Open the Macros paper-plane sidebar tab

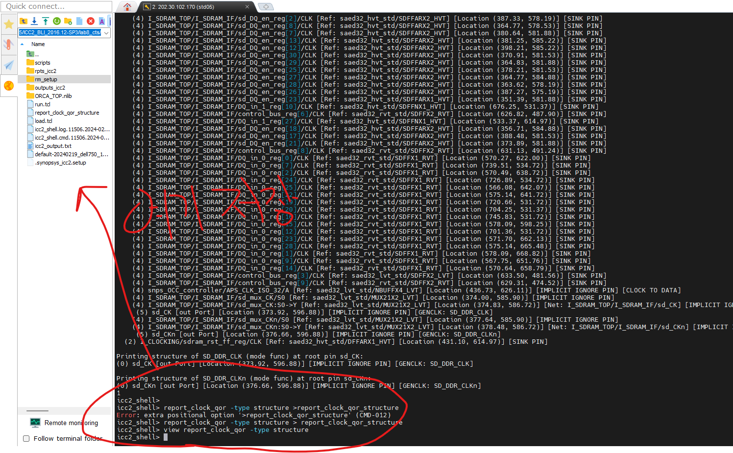coord(9,65)
